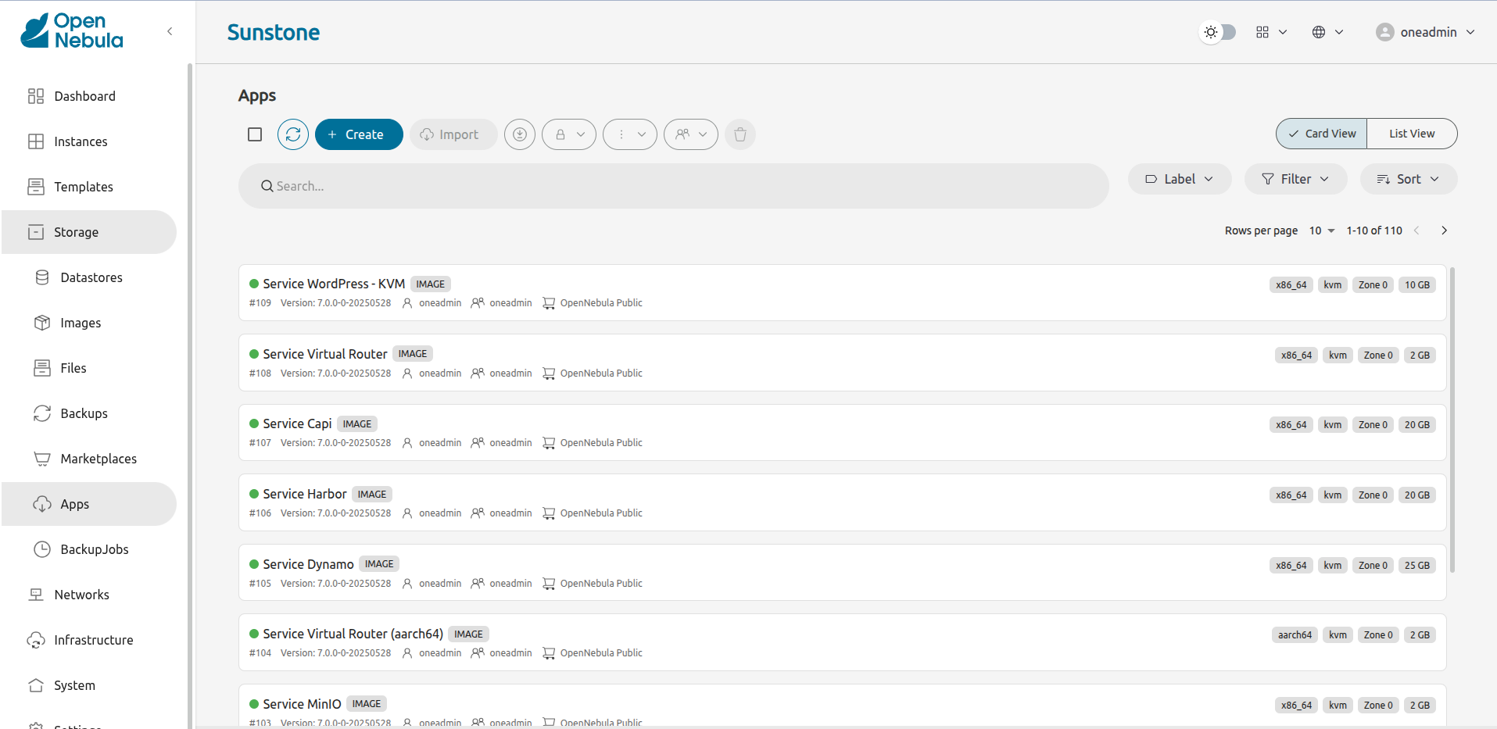The image size is (1497, 729).
Task: Click the Search apps input field
Action: [x=672, y=186]
